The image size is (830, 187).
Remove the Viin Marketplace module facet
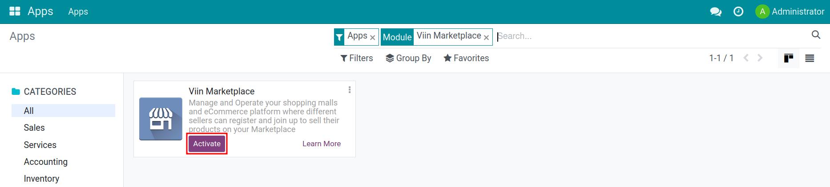click(x=487, y=38)
